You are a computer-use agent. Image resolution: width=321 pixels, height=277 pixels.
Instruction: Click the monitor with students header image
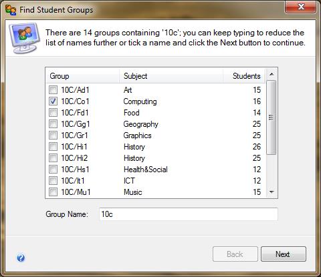coord(24,38)
